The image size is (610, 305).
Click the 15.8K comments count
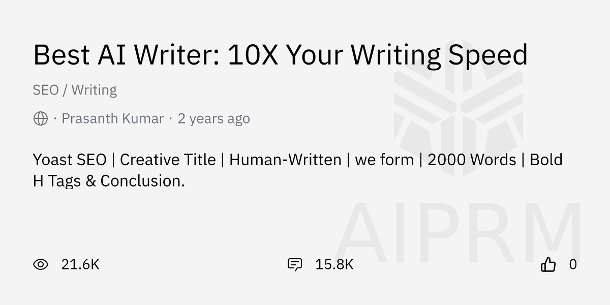(x=334, y=264)
